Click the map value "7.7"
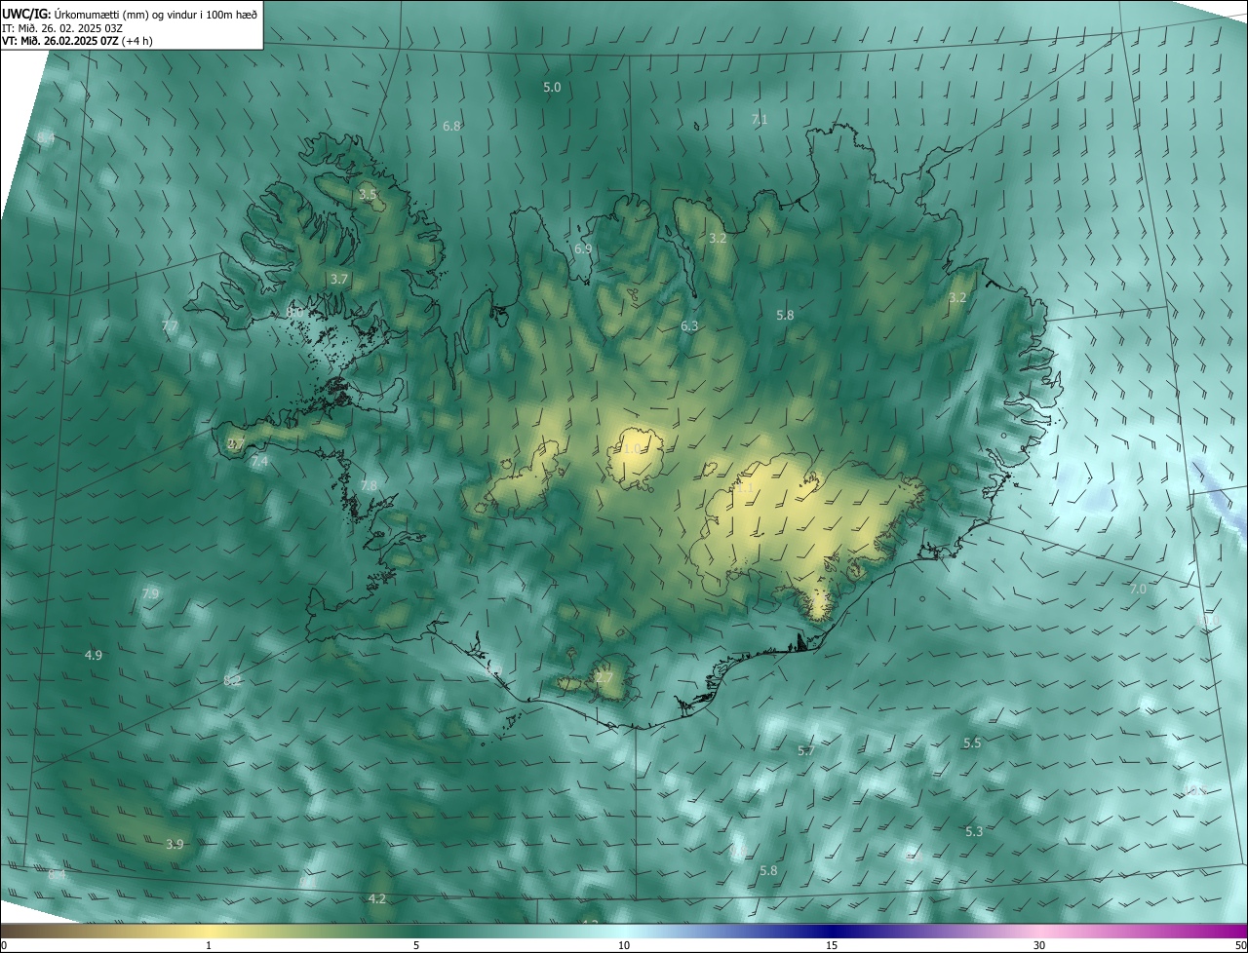The height and width of the screenshot is (953, 1248). tap(170, 326)
